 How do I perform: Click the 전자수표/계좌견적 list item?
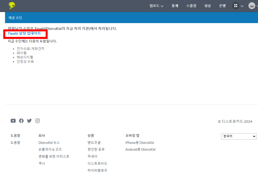coord(30,49)
